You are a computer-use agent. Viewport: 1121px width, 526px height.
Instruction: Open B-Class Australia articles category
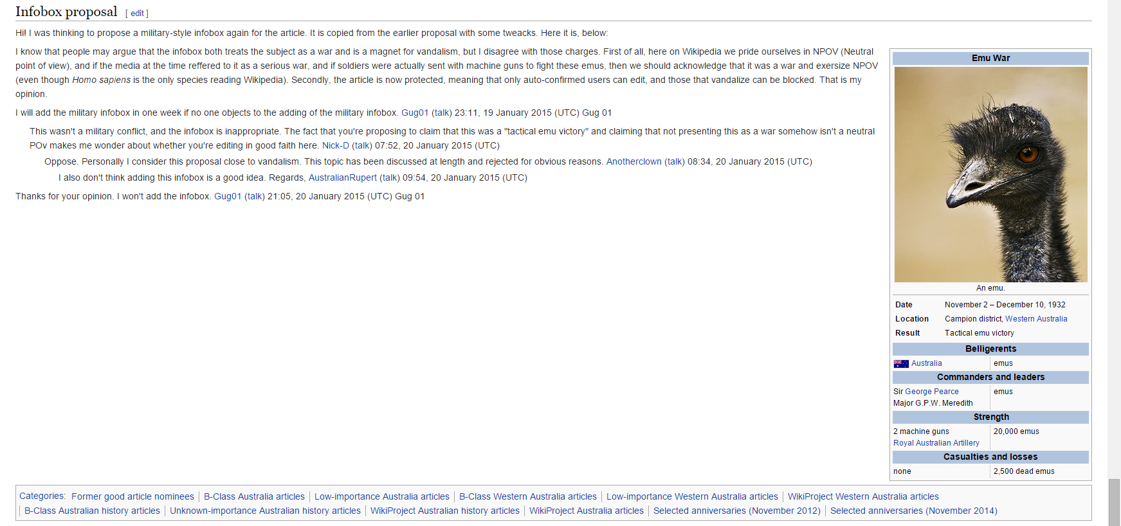(x=254, y=496)
